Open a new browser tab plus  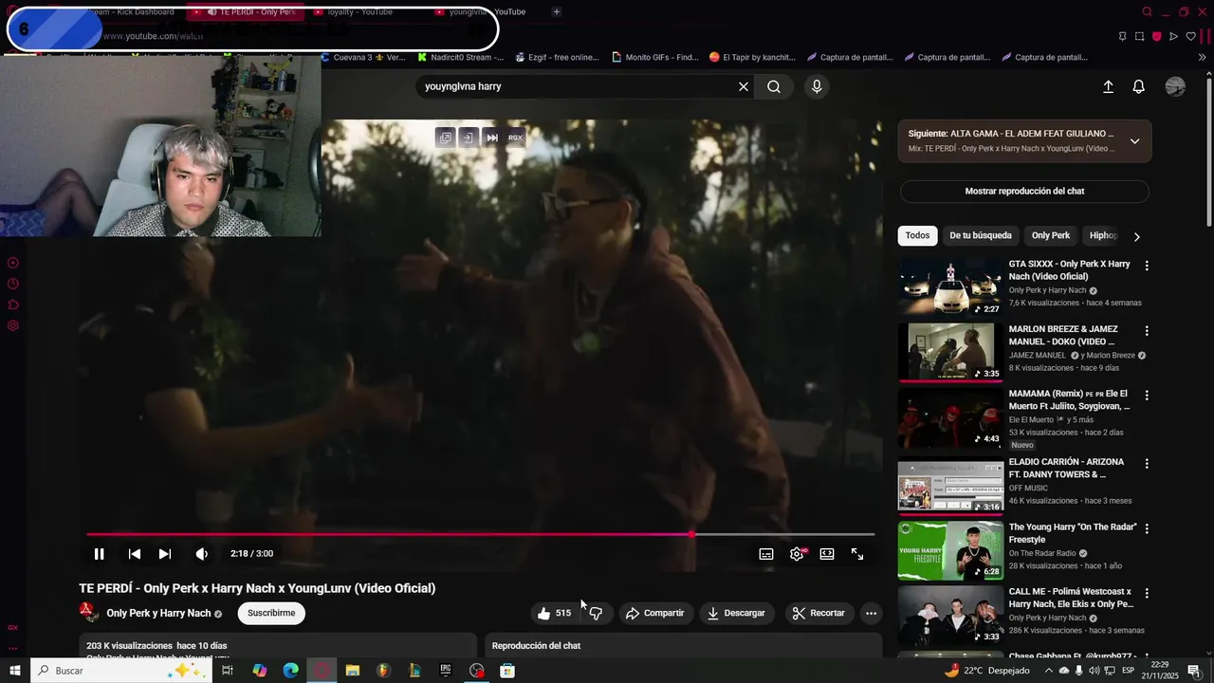pyautogui.click(x=557, y=11)
